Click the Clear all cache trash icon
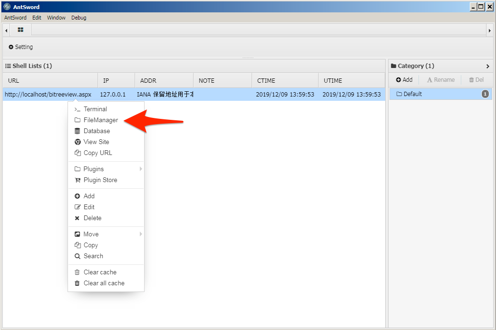Screen dimensions: 496x330 pyautogui.click(x=77, y=283)
